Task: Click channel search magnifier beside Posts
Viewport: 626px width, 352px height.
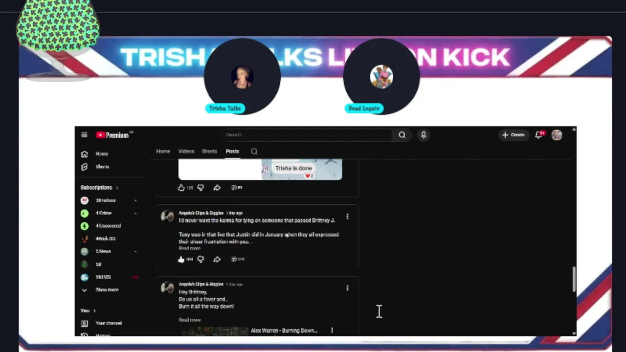Action: point(254,152)
